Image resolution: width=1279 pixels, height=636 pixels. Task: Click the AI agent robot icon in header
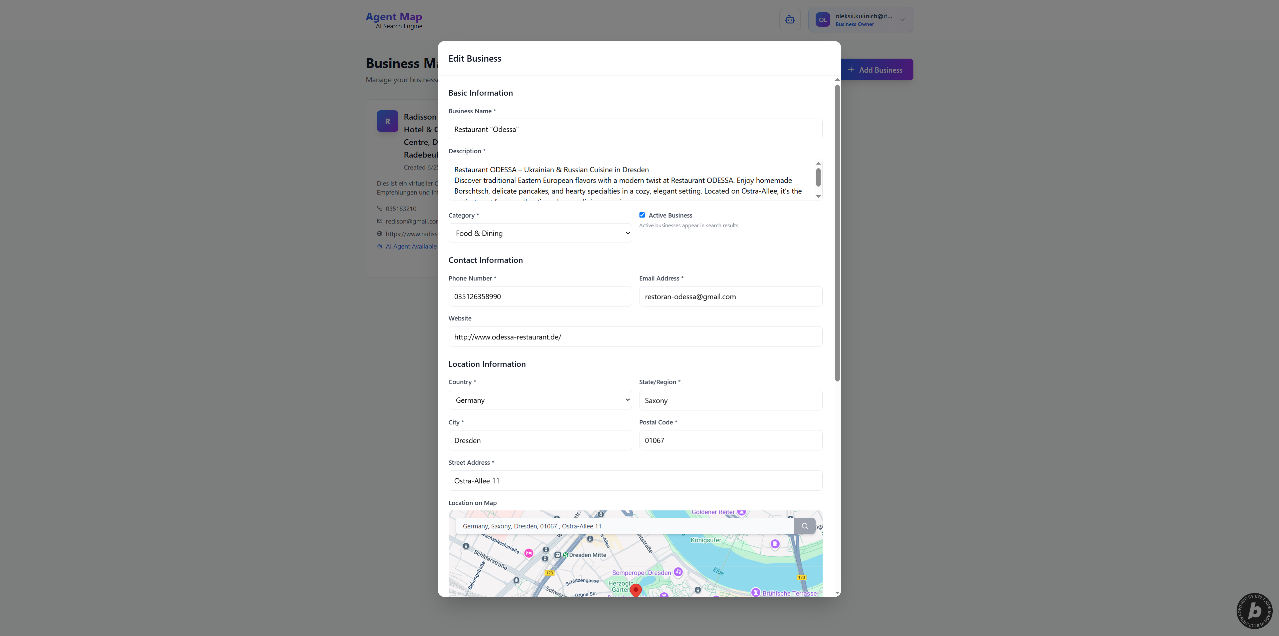[789, 20]
